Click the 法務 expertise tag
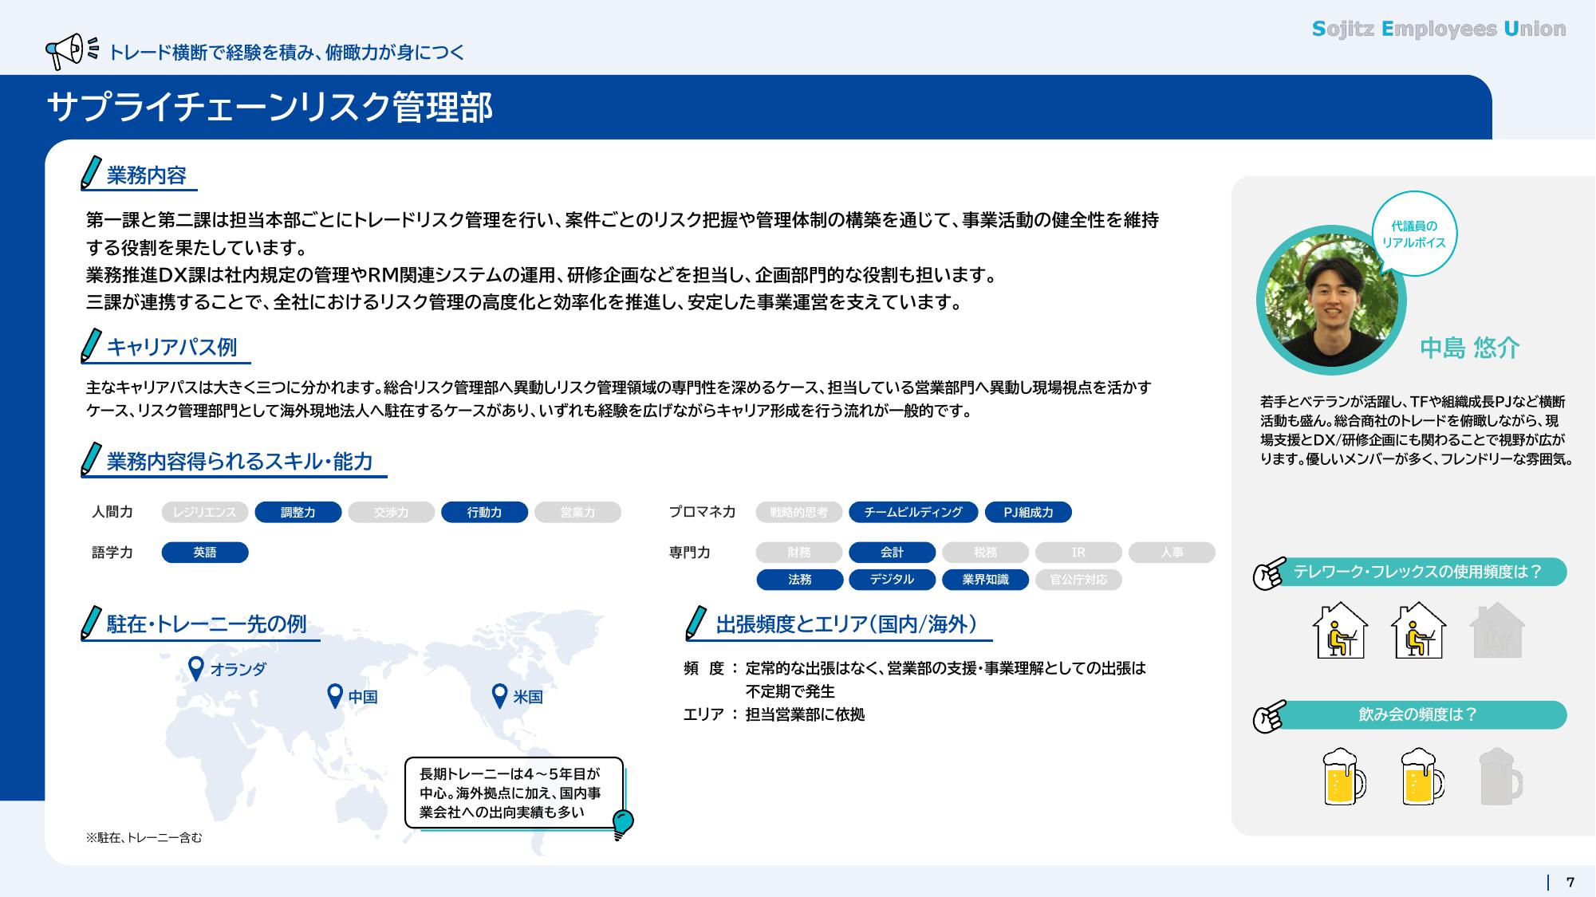This screenshot has height=897, width=1596. [799, 580]
